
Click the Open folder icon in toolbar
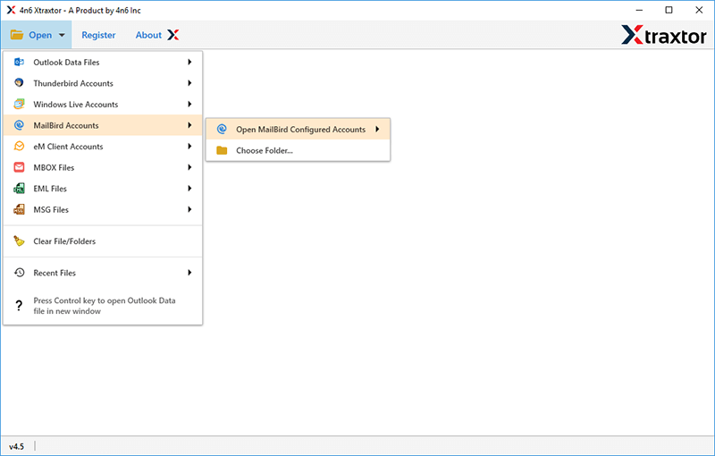17,35
